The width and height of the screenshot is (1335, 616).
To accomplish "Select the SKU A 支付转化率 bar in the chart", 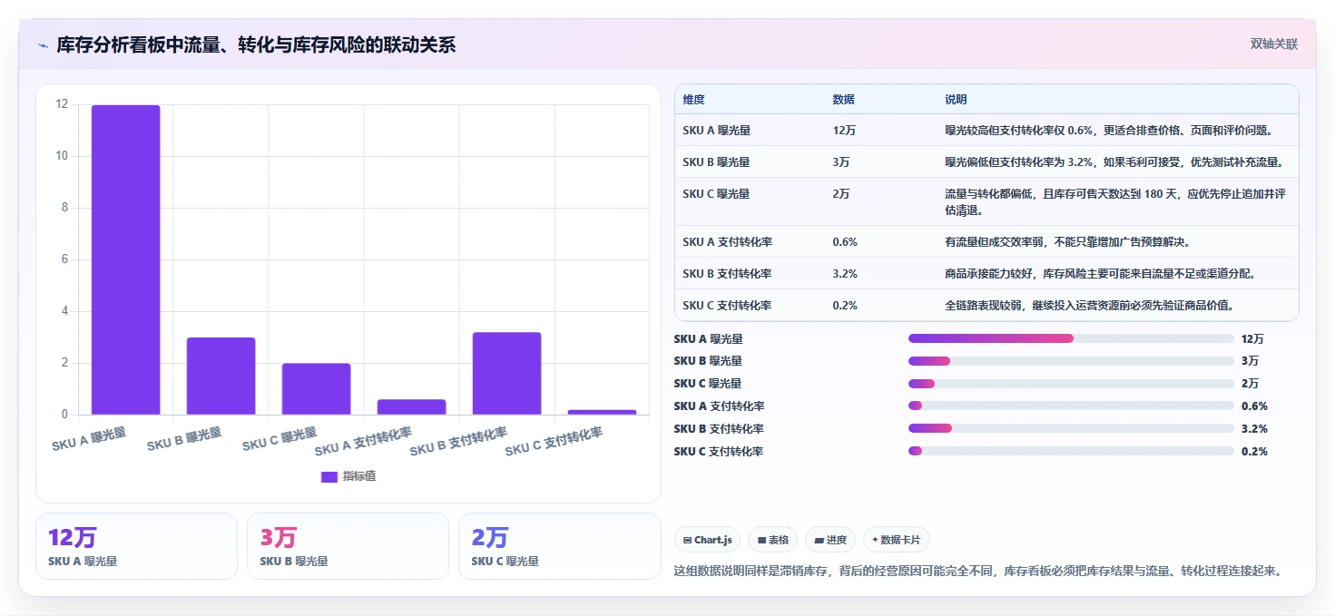I will [411, 407].
